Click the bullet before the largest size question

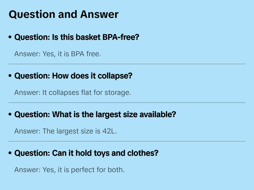tap(10, 115)
